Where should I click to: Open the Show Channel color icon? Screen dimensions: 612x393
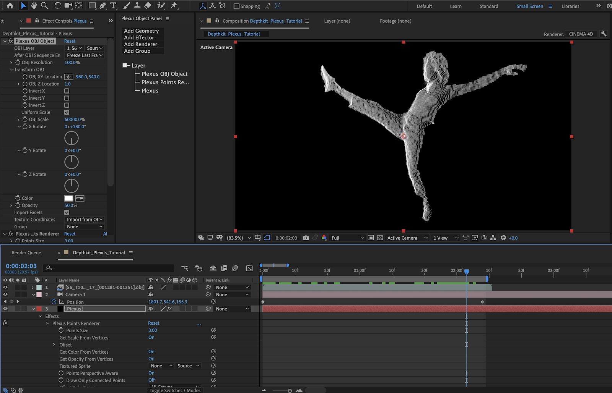[x=324, y=238]
